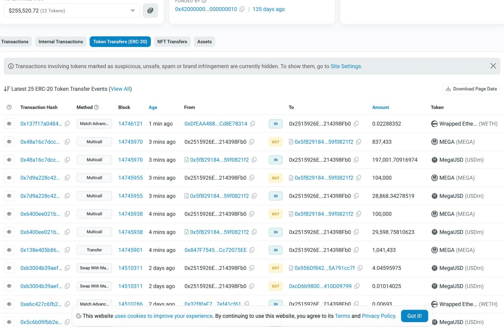
Task: Toggle the Age column format
Action: [153, 107]
